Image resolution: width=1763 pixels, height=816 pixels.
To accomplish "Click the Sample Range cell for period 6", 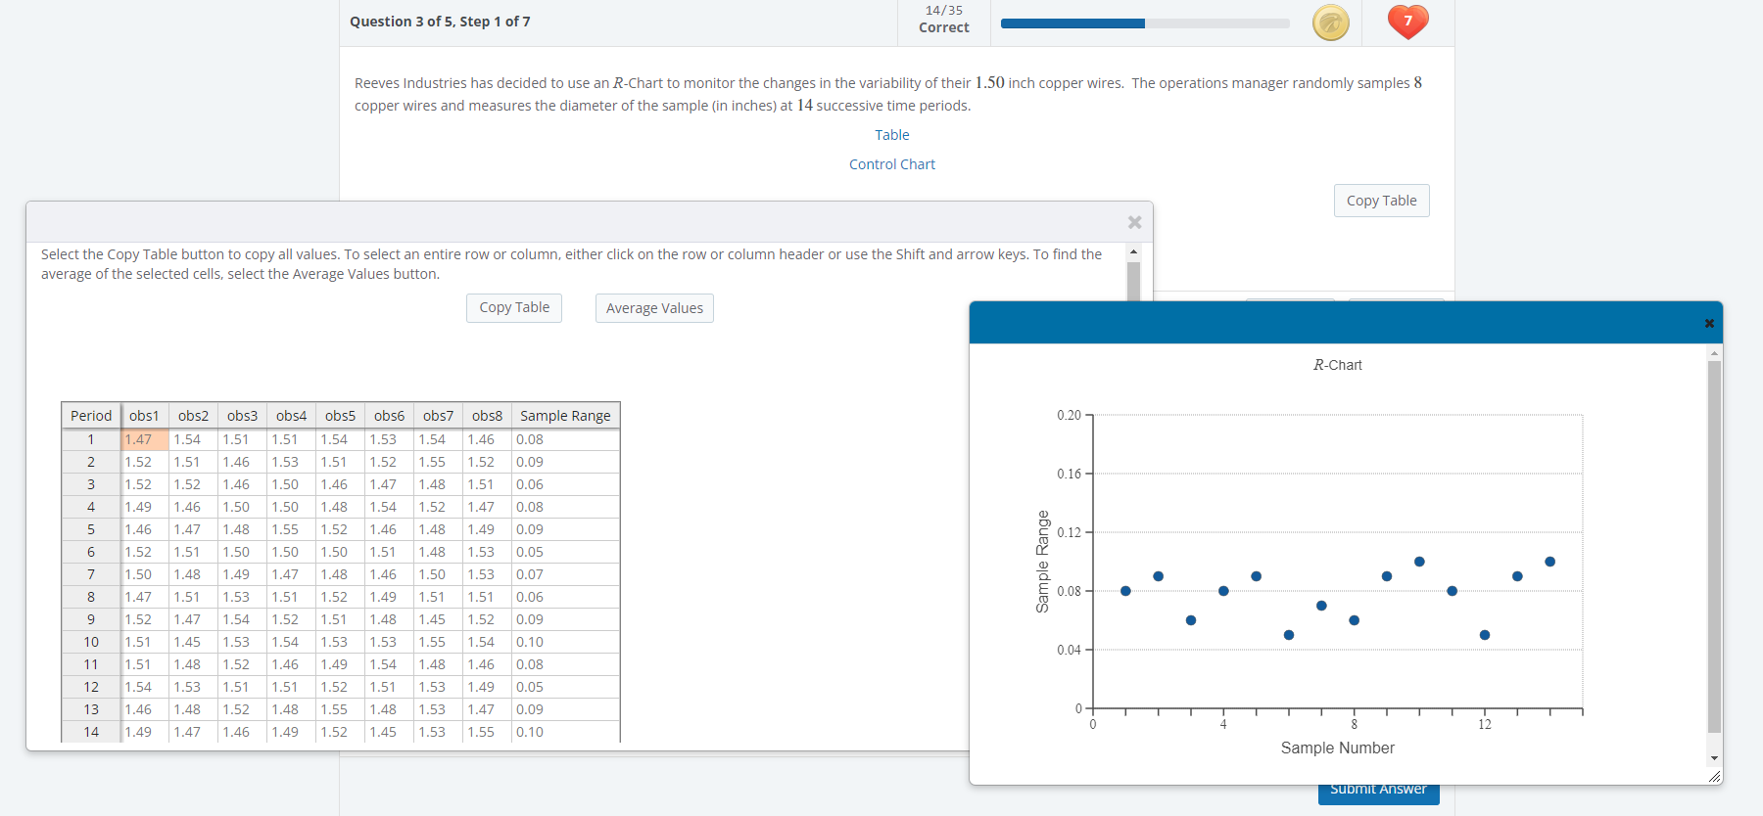I will 565,553.
